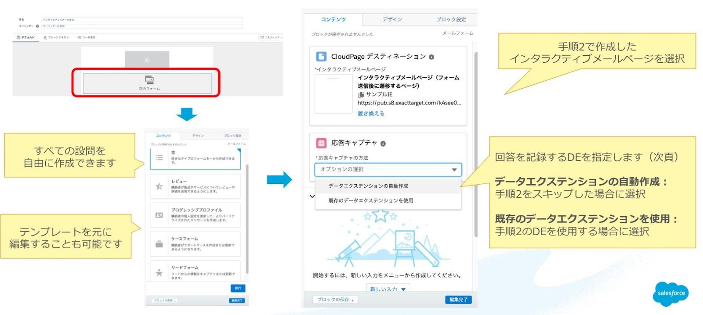This screenshot has height=315, width=703.
Task: Click the interactive email page thumbnail
Action: [333, 94]
